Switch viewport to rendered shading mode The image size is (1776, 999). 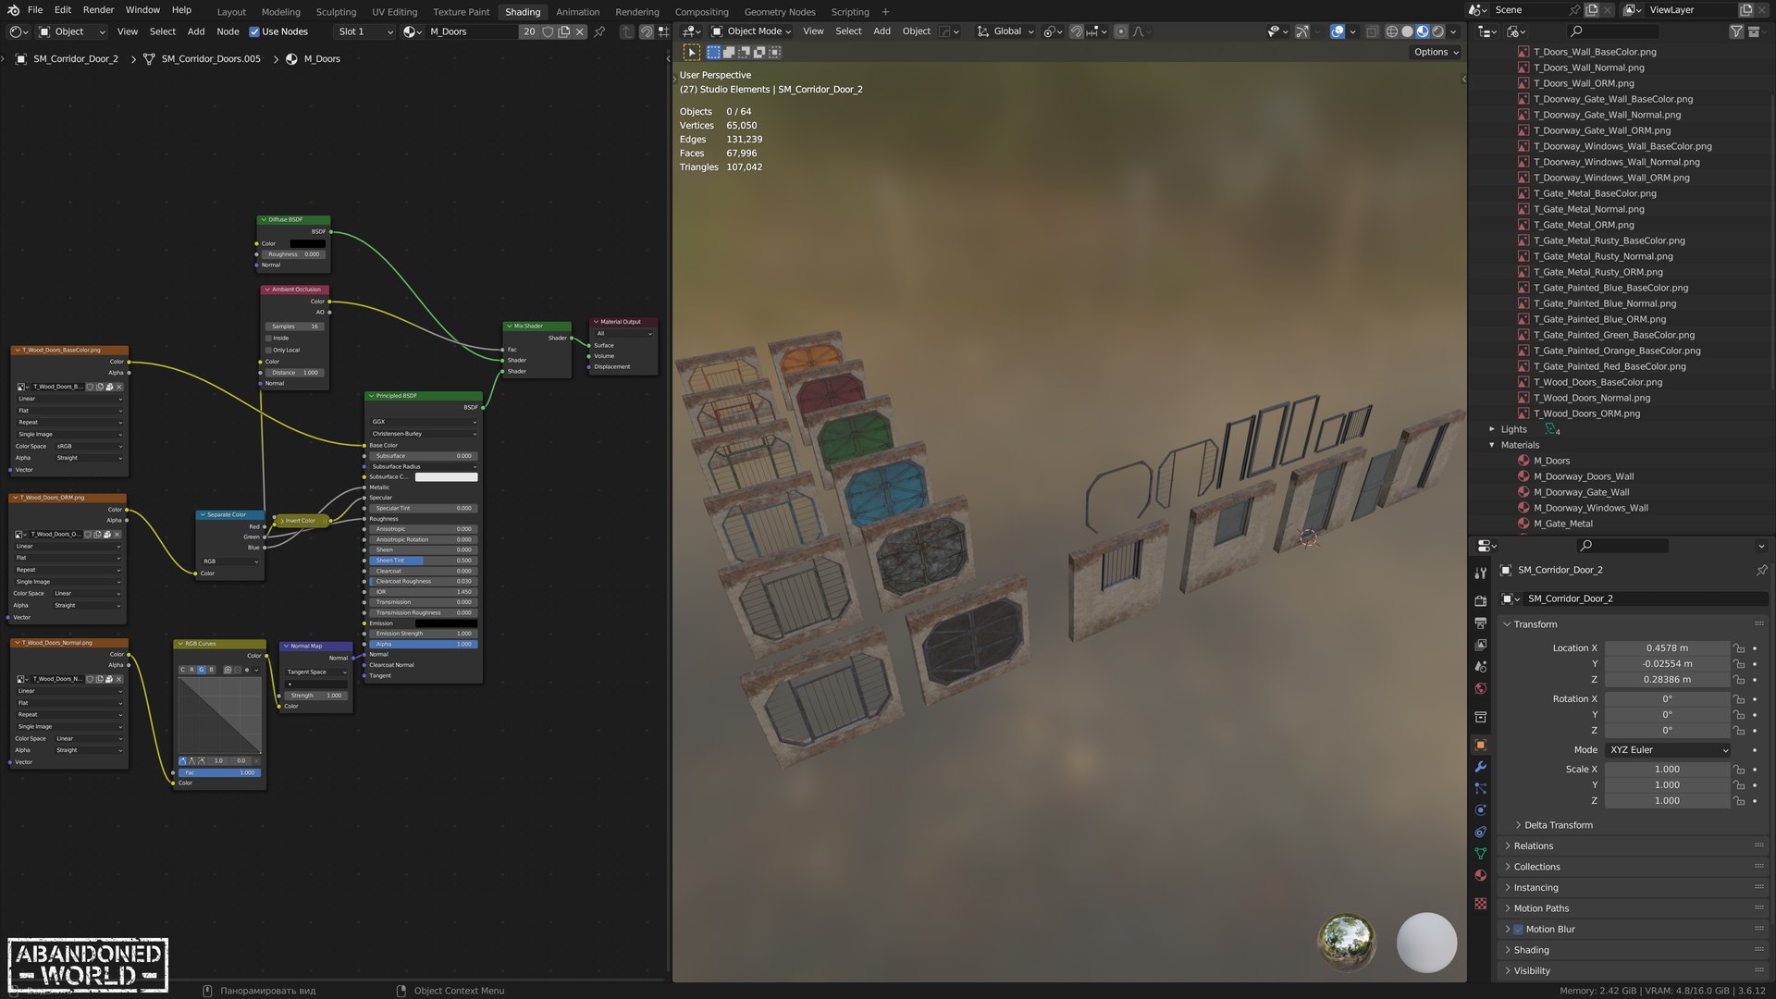point(1438,31)
